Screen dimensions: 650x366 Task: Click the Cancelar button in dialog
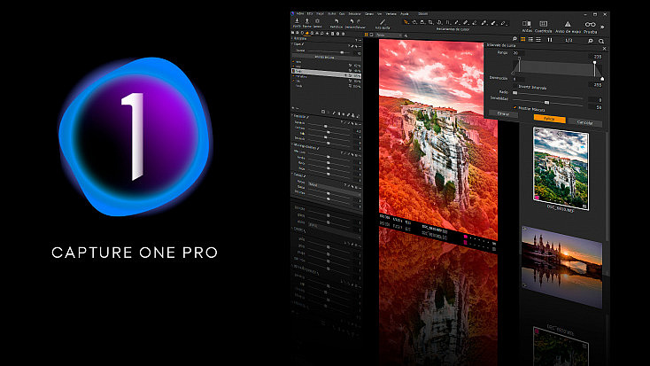(x=585, y=122)
